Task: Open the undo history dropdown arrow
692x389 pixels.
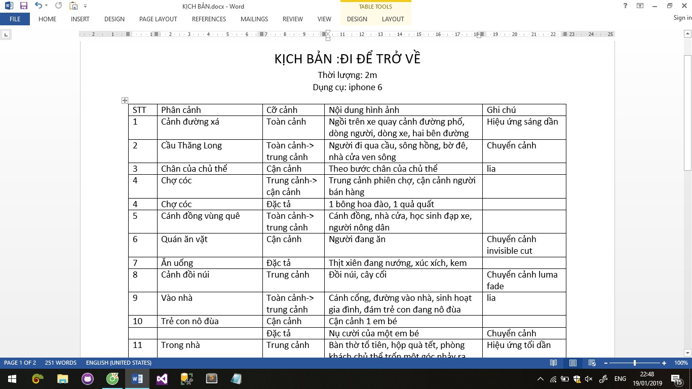Action: click(x=46, y=6)
